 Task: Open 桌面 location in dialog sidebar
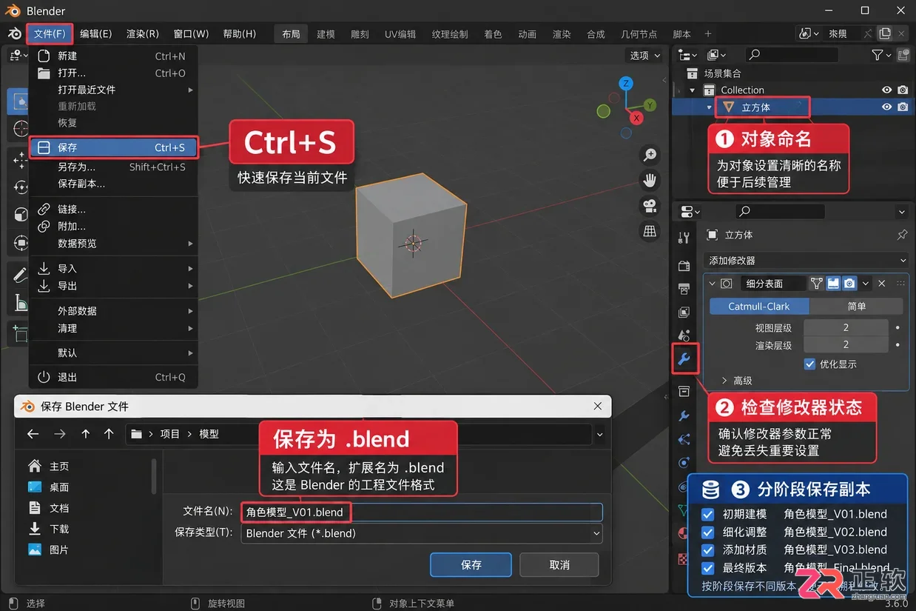click(50, 487)
